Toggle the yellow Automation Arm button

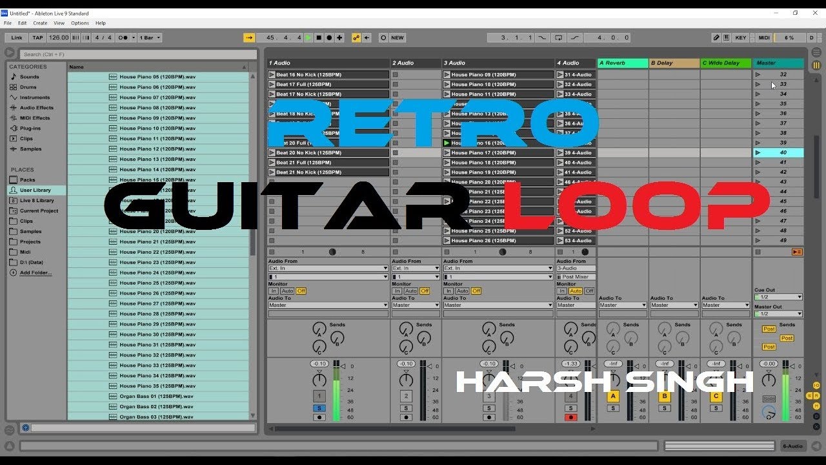click(356, 37)
